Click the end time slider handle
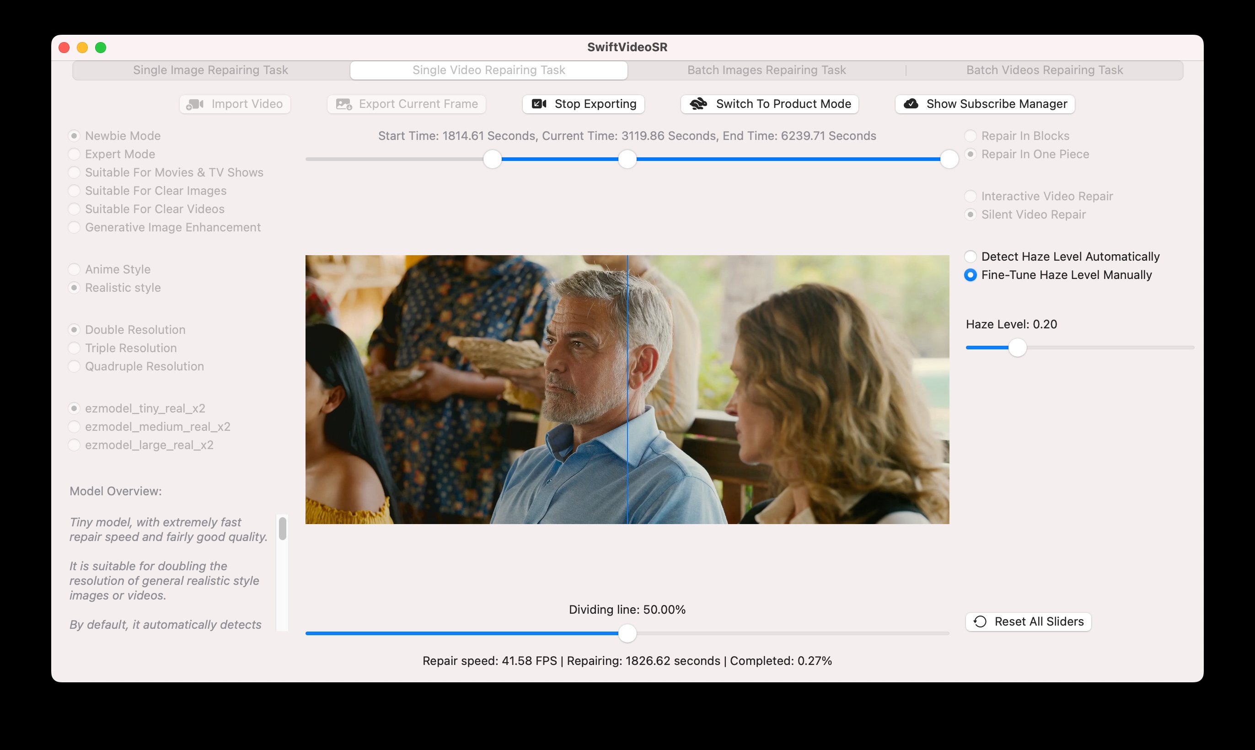This screenshot has width=1255, height=750. pyautogui.click(x=949, y=159)
